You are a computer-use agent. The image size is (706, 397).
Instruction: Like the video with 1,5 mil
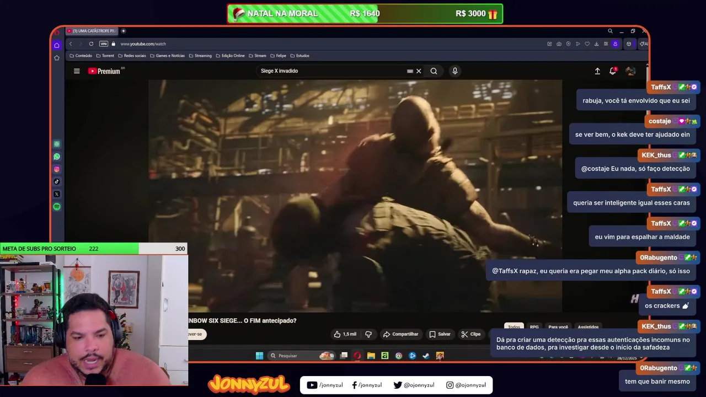345,334
